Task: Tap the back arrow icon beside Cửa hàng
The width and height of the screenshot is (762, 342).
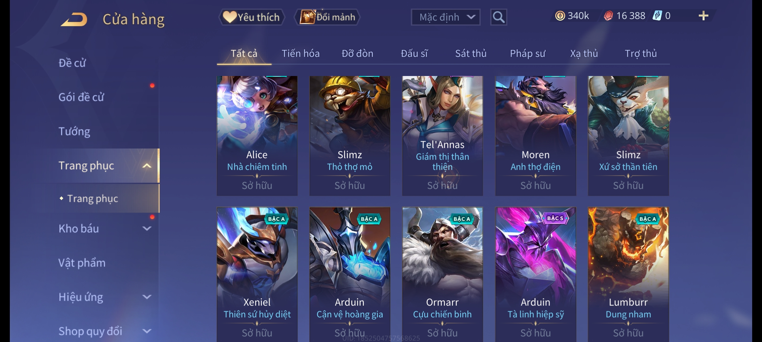Action: click(74, 19)
